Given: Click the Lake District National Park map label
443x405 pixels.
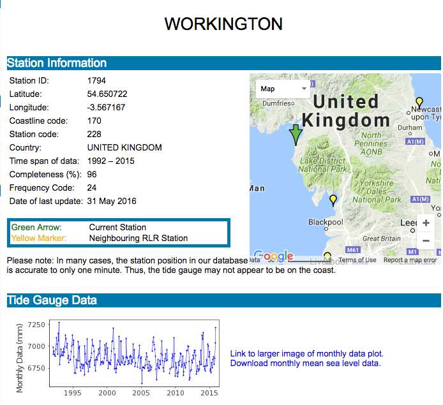Looking at the screenshot, I should (x=322, y=165).
